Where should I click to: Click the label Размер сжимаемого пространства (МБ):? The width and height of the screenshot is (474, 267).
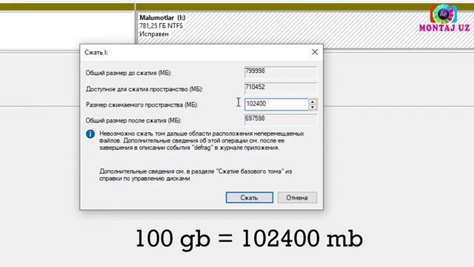141,105
